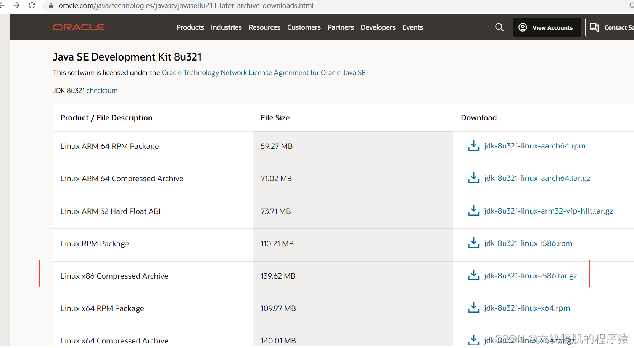The width and height of the screenshot is (634, 348).
Task: Download jdk-8u321-linux-aarch64.rpm
Action: [534, 146]
